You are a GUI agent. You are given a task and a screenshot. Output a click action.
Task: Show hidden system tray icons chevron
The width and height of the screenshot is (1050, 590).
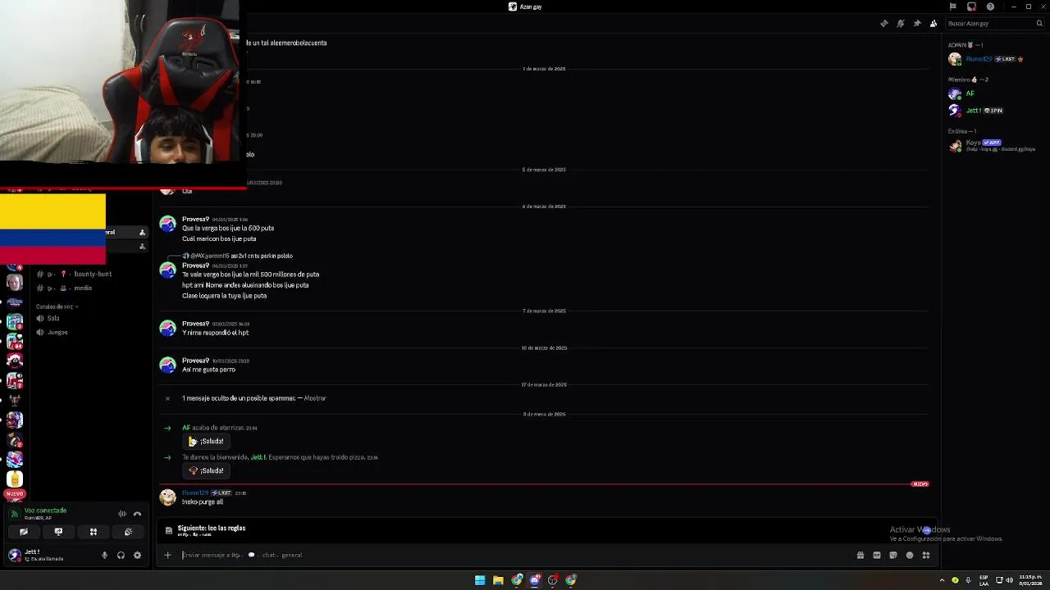click(x=942, y=580)
